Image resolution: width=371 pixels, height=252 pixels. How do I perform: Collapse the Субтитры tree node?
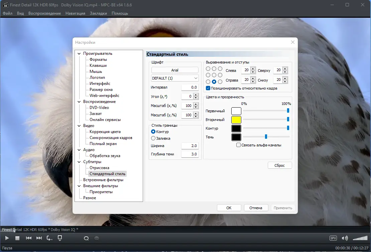79,162
